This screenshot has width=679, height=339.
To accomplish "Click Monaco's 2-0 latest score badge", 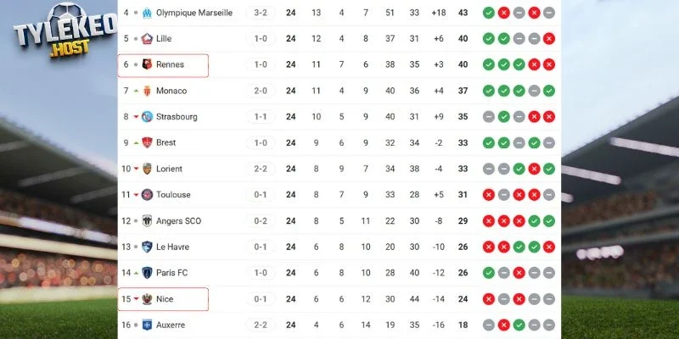I will pos(261,91).
